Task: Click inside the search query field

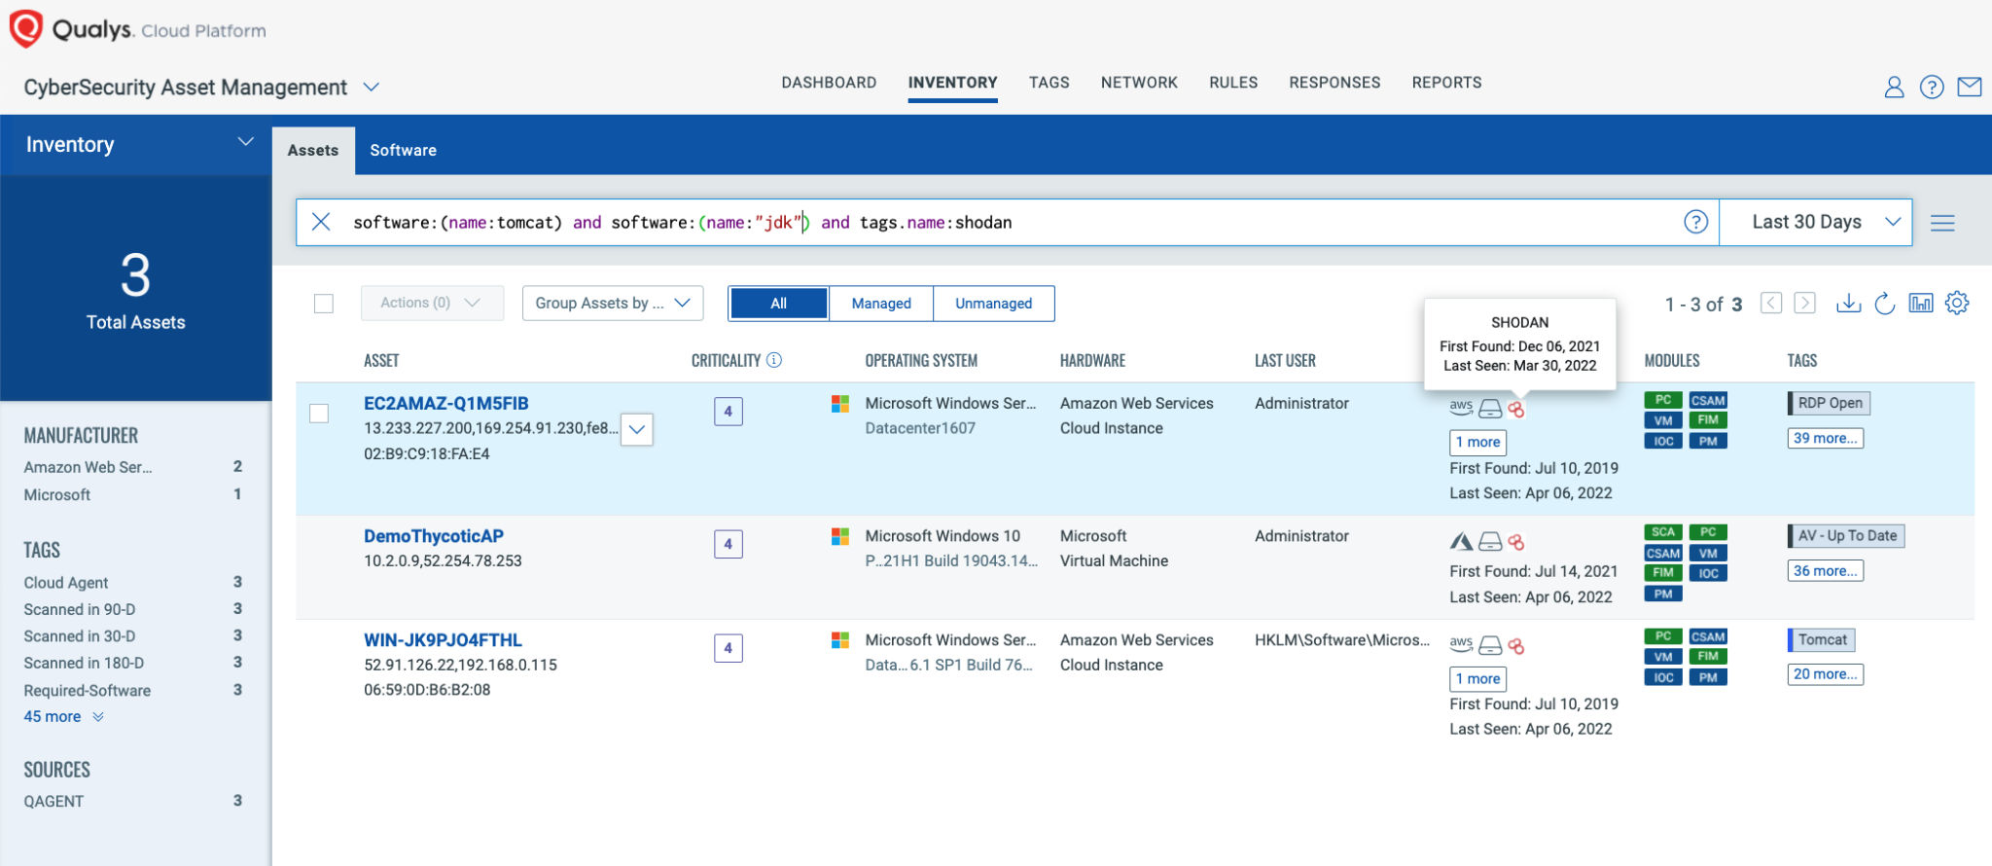Action: pyautogui.click(x=1264, y=222)
